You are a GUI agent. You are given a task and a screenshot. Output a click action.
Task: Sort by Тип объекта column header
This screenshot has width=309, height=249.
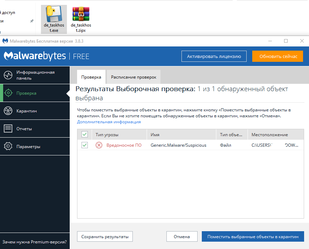pyautogui.click(x=232, y=134)
